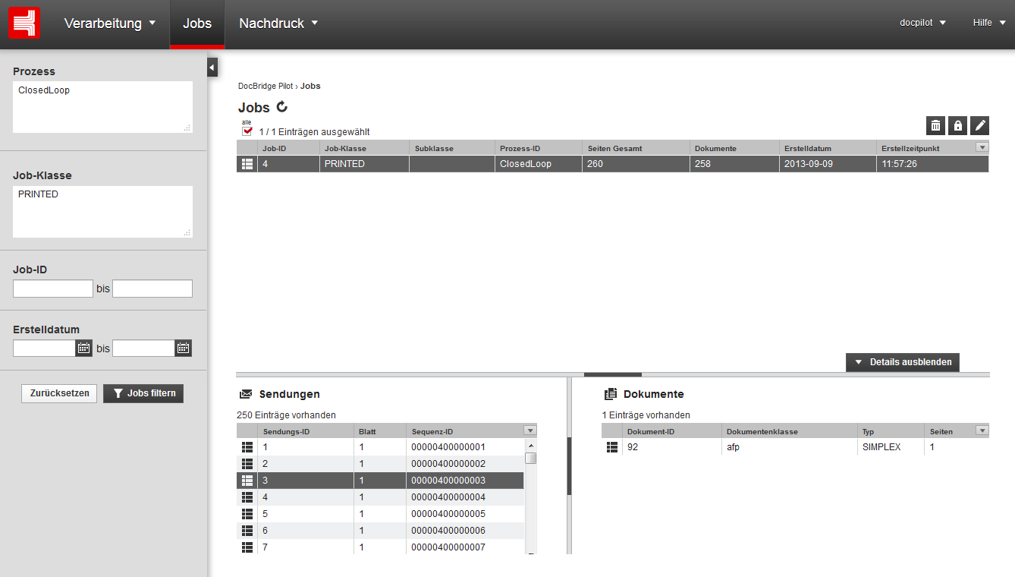The height and width of the screenshot is (577, 1015).
Task: Open the Jobs table column chooser
Action: (982, 147)
